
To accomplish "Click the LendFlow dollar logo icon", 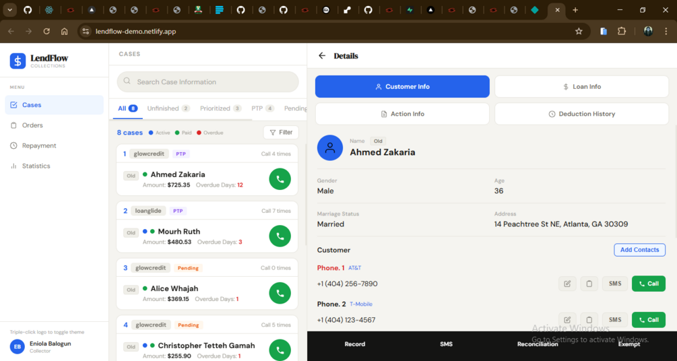I will [18, 61].
